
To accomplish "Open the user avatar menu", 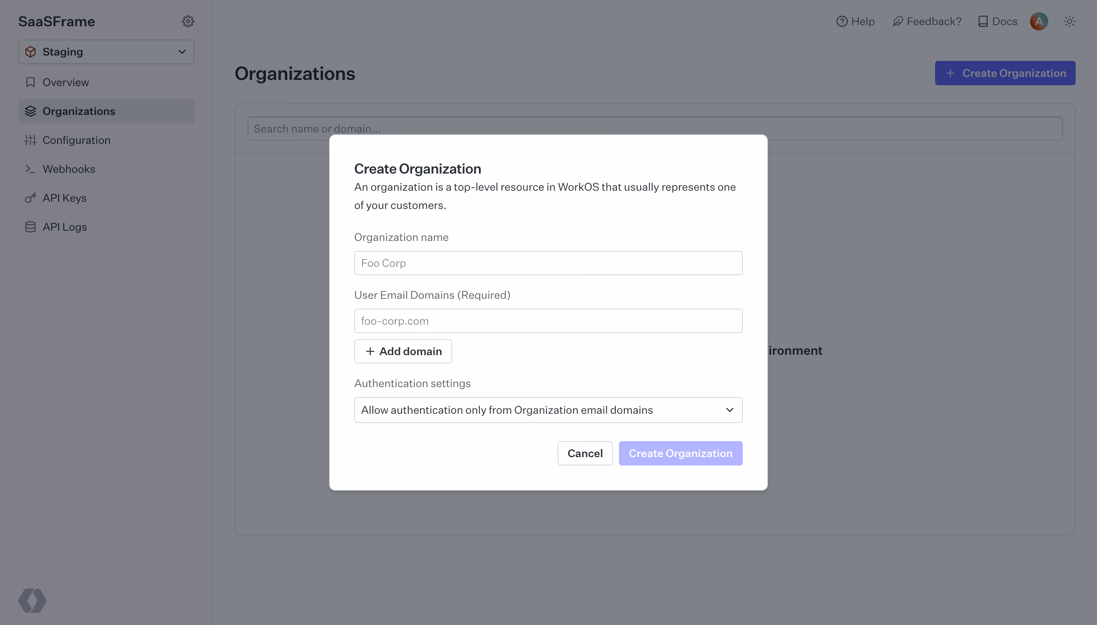I will [1039, 21].
